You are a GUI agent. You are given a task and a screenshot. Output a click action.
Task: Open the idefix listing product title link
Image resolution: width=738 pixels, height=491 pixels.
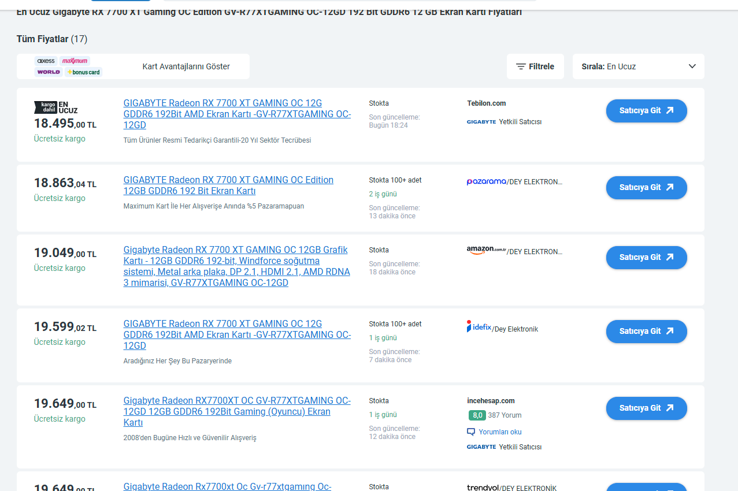(x=237, y=334)
